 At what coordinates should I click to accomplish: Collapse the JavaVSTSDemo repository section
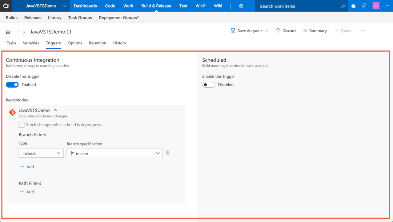[x=55, y=110]
